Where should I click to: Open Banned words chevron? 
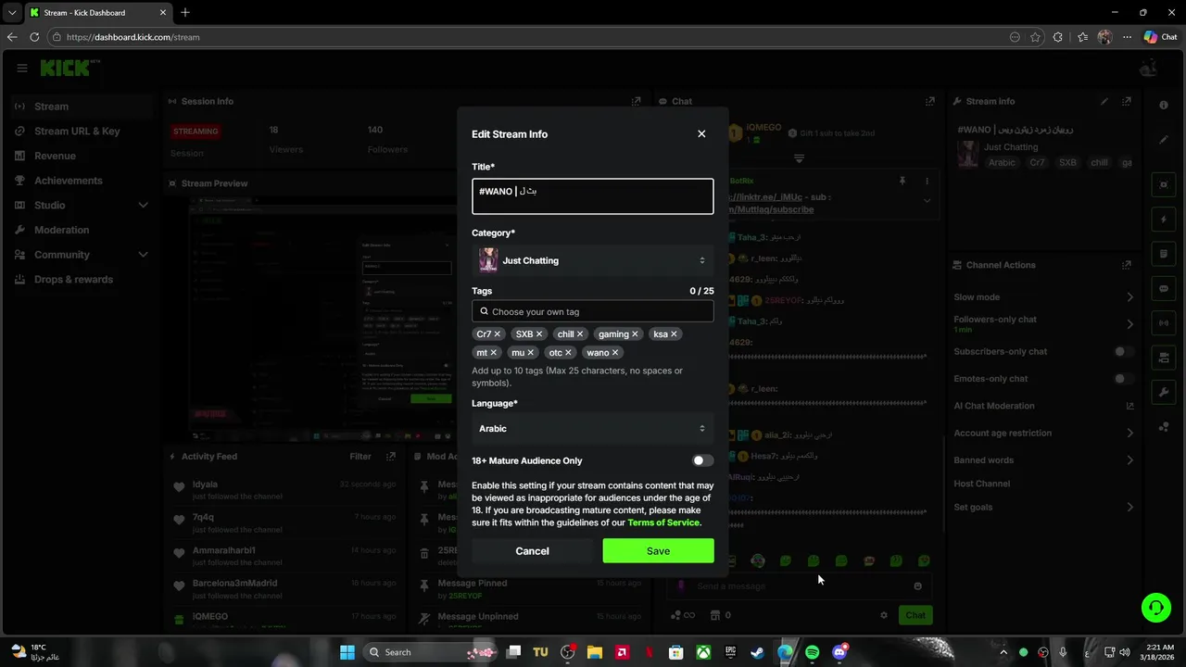tap(1129, 460)
